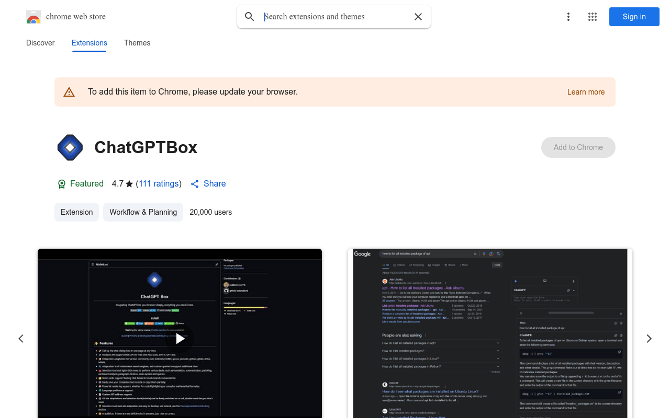The height and width of the screenshot is (418, 670).
Task: Open the Themes tab
Action: (137, 43)
